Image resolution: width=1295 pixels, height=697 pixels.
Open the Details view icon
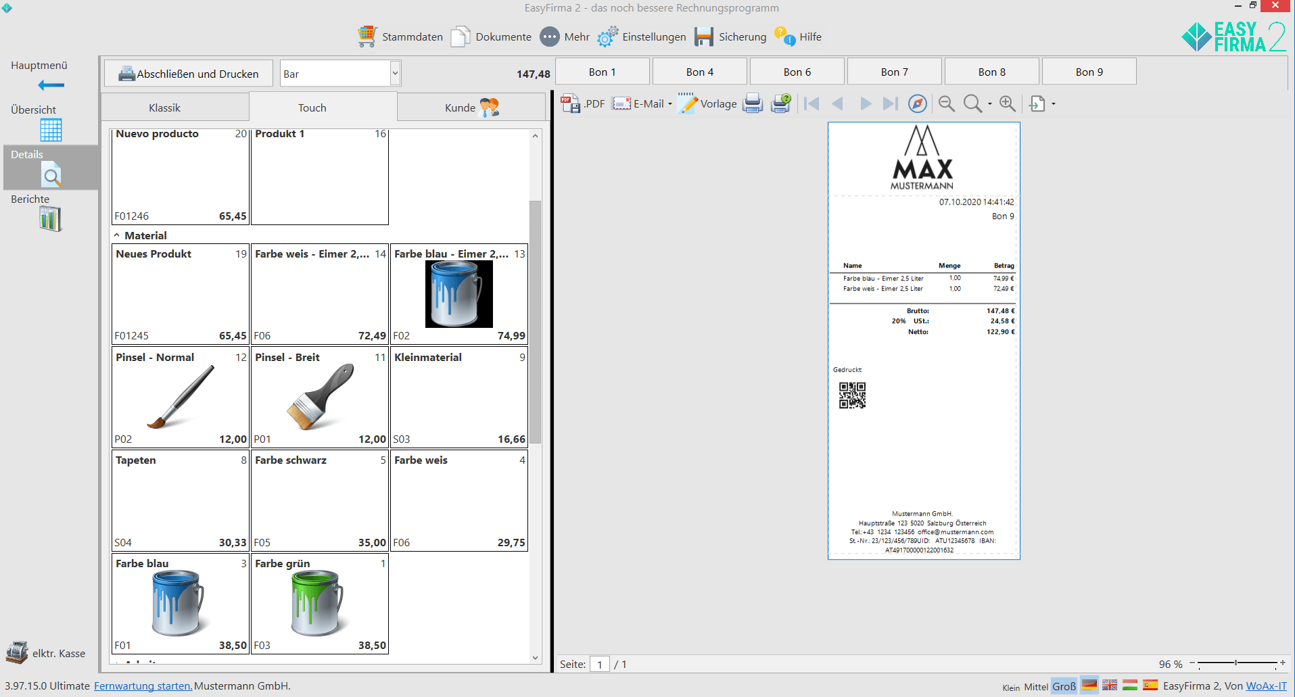(51, 175)
